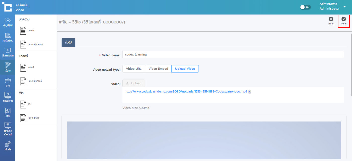The height and width of the screenshot is (161, 352).
Task: Switch to the ทั่วไป (General) tab
Action: tap(68, 42)
